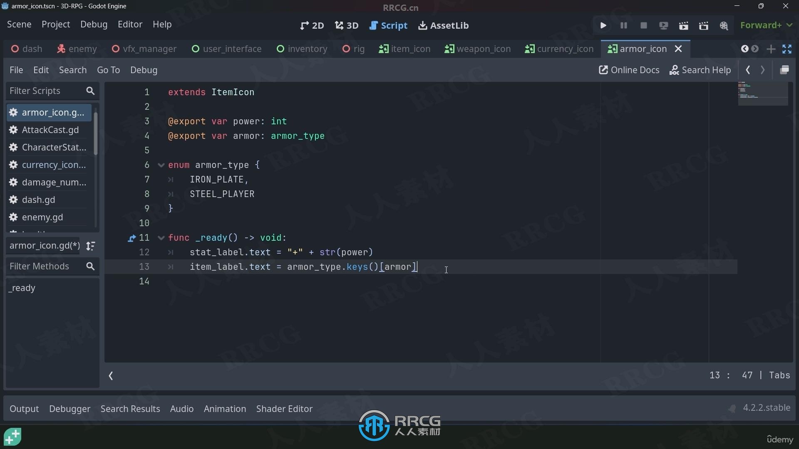
Task: Toggle alphabetical sorting of methods
Action: pos(90,246)
